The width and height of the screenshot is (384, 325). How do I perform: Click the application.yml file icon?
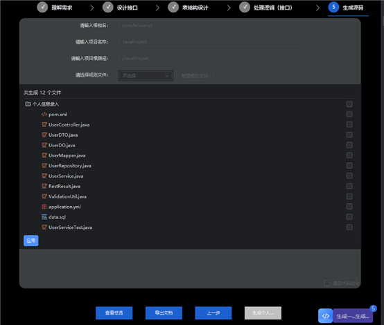click(x=44, y=207)
